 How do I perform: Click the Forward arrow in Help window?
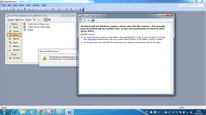[89, 20]
